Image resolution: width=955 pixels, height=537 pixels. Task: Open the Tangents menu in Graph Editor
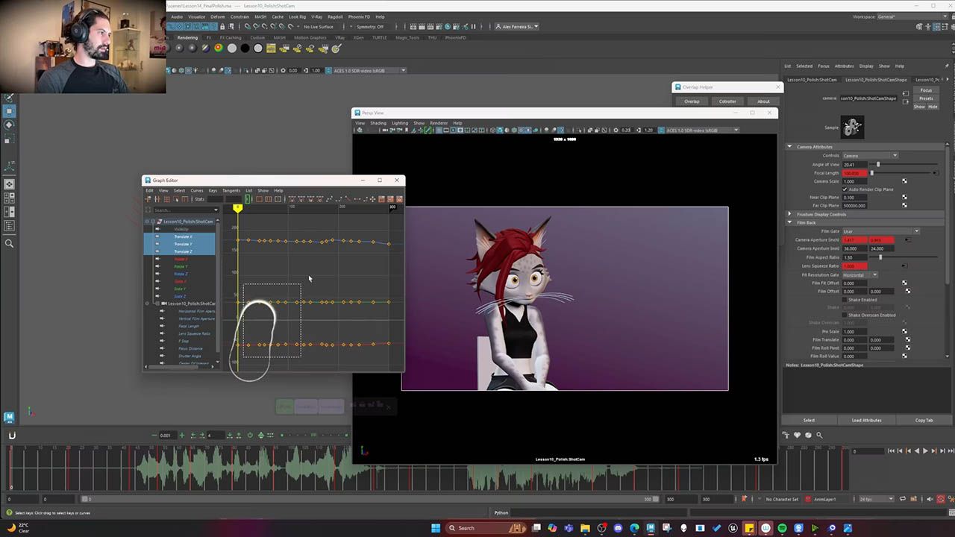pos(231,190)
